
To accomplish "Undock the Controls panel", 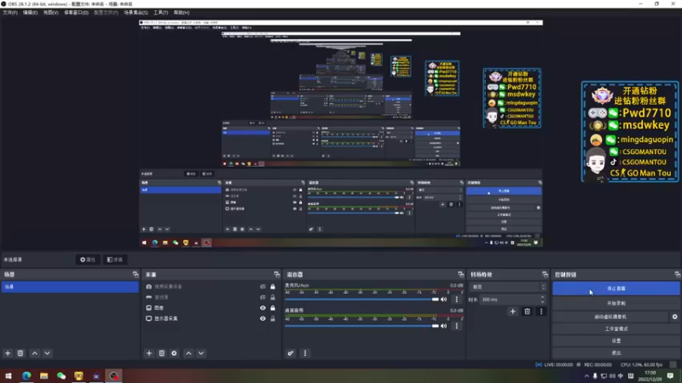I will pos(677,274).
